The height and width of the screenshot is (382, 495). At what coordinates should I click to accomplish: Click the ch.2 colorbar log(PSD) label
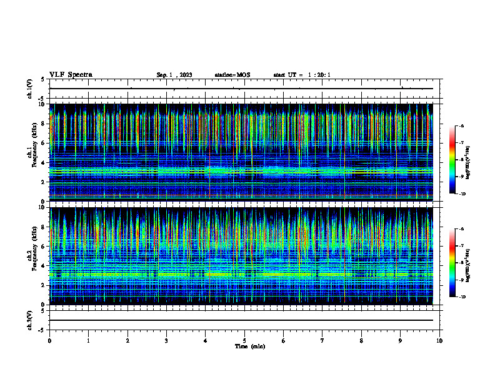(x=468, y=265)
